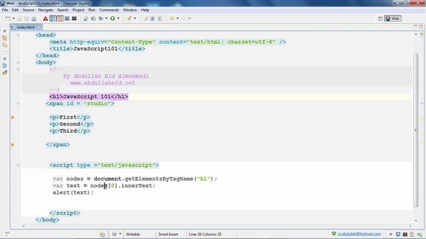Click the Line 26 Column 25 status field
The image size is (426, 239).
coord(205,234)
